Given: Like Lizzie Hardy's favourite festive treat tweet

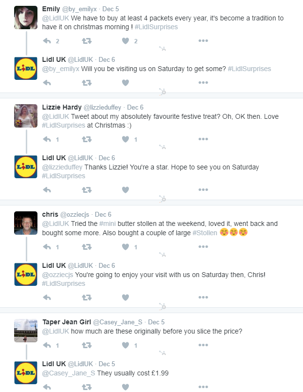Looking at the screenshot, I should coord(125,139).
